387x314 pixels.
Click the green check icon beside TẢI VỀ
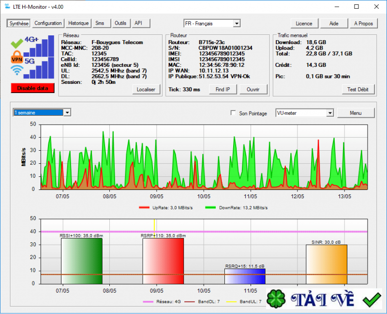(371, 298)
